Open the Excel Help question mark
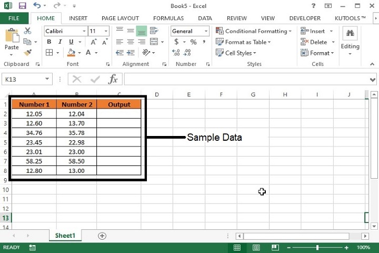 coord(314,6)
